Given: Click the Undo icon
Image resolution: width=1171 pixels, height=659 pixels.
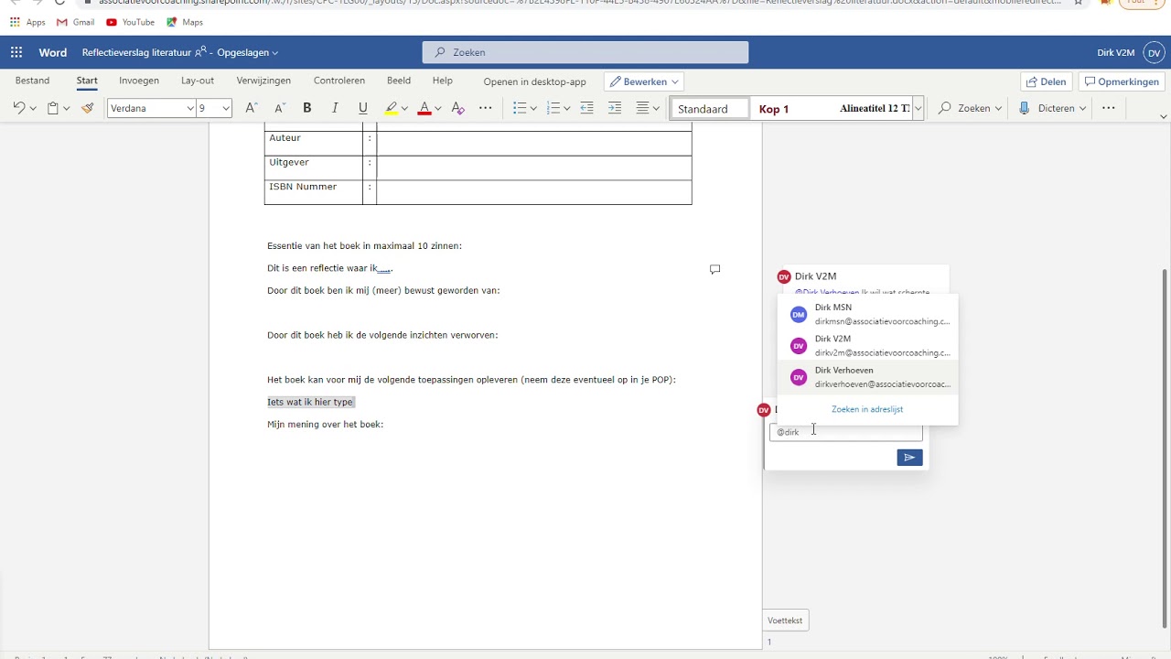Looking at the screenshot, I should tap(18, 108).
